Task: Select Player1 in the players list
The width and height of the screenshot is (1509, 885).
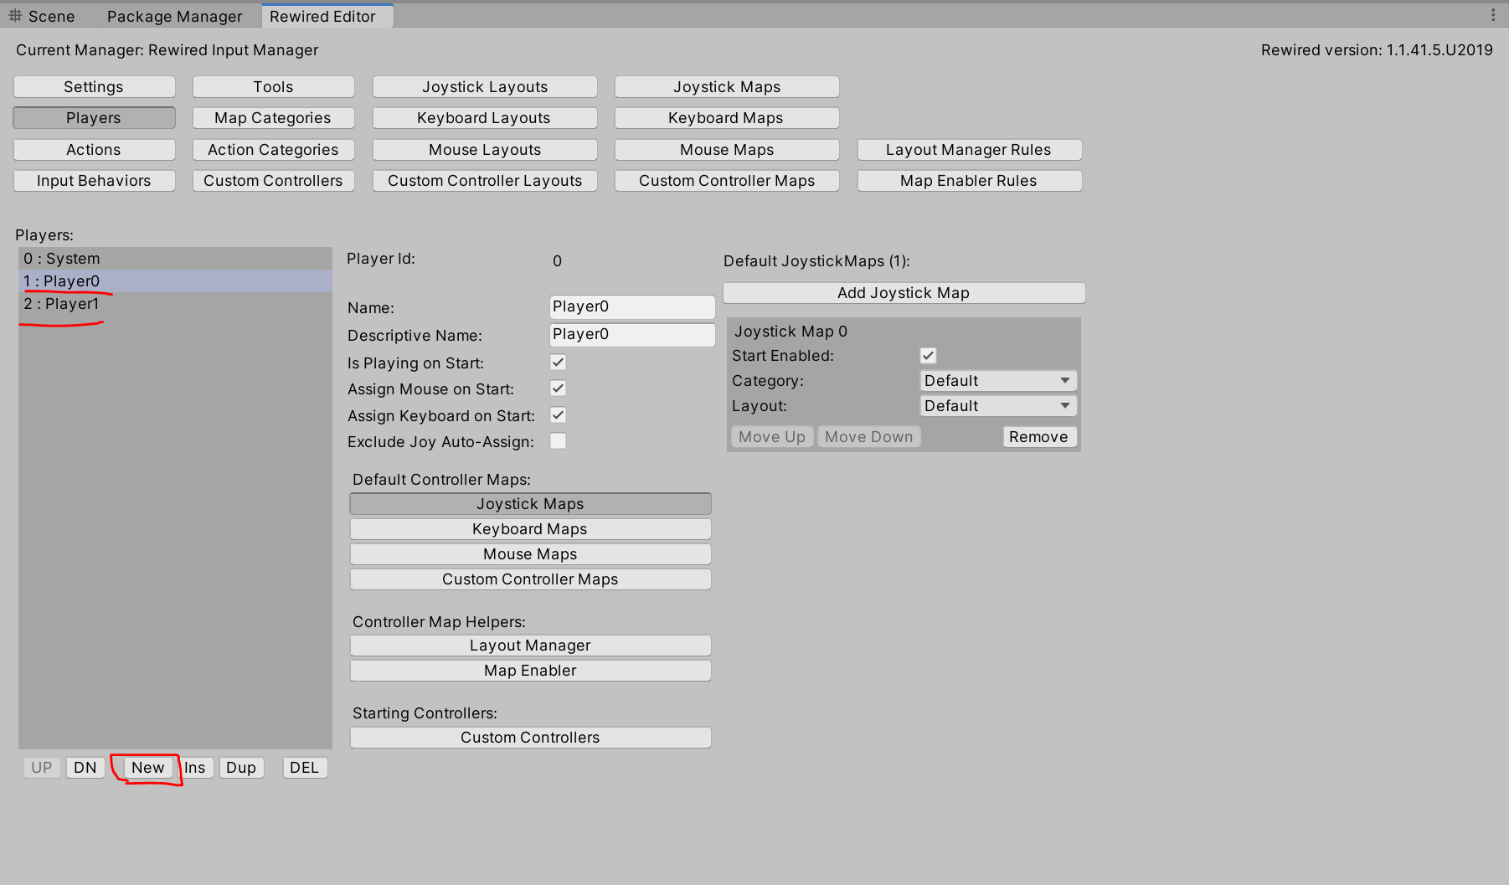Action: [175, 304]
